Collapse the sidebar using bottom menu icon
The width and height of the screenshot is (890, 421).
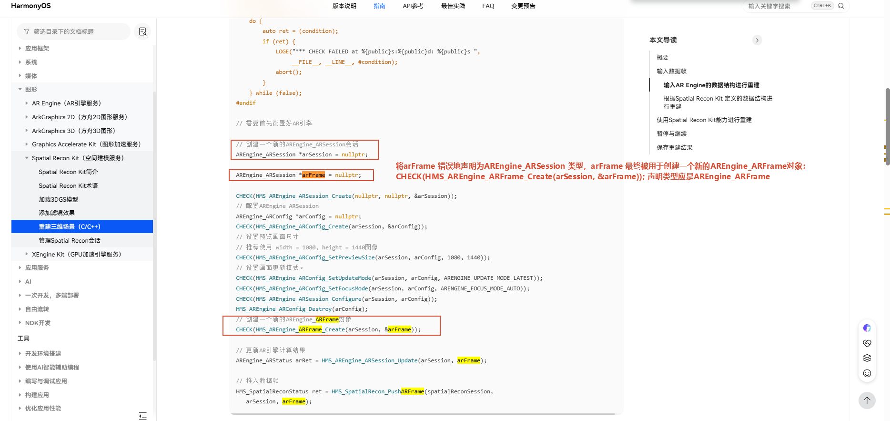click(143, 416)
